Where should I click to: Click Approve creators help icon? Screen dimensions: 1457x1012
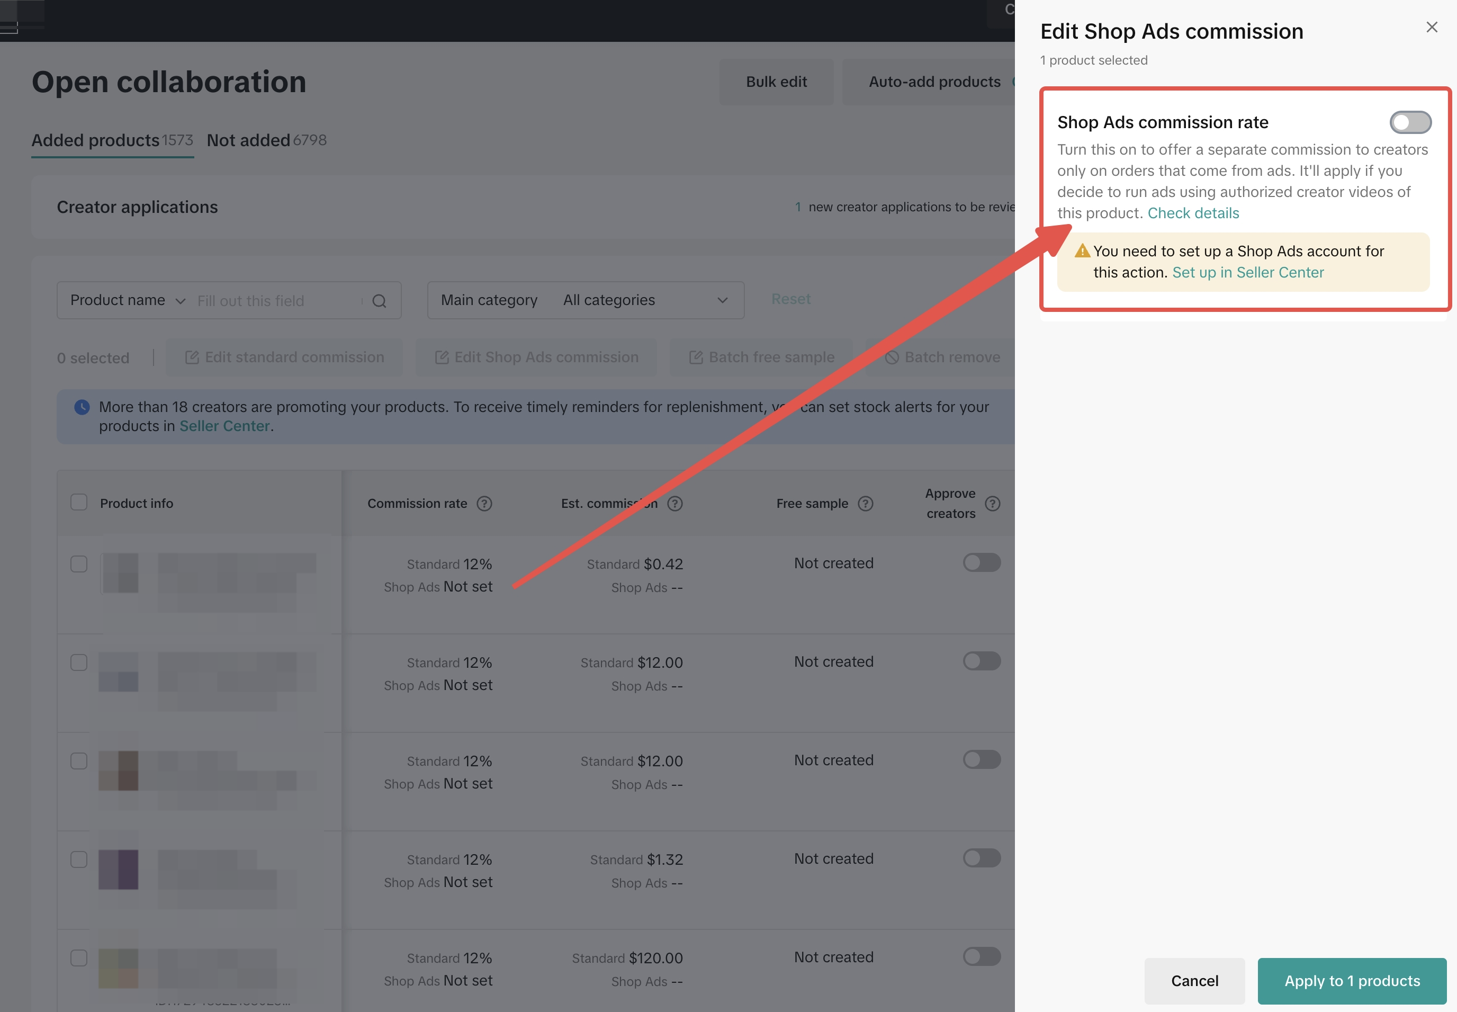click(993, 504)
